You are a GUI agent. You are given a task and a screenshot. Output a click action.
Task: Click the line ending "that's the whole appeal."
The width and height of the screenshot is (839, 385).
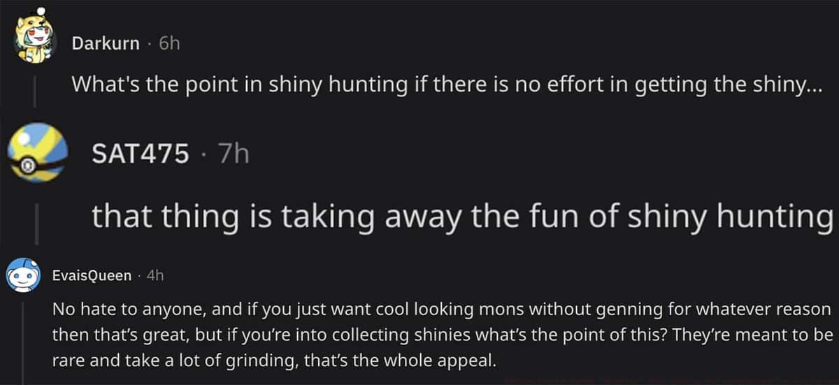click(x=278, y=360)
